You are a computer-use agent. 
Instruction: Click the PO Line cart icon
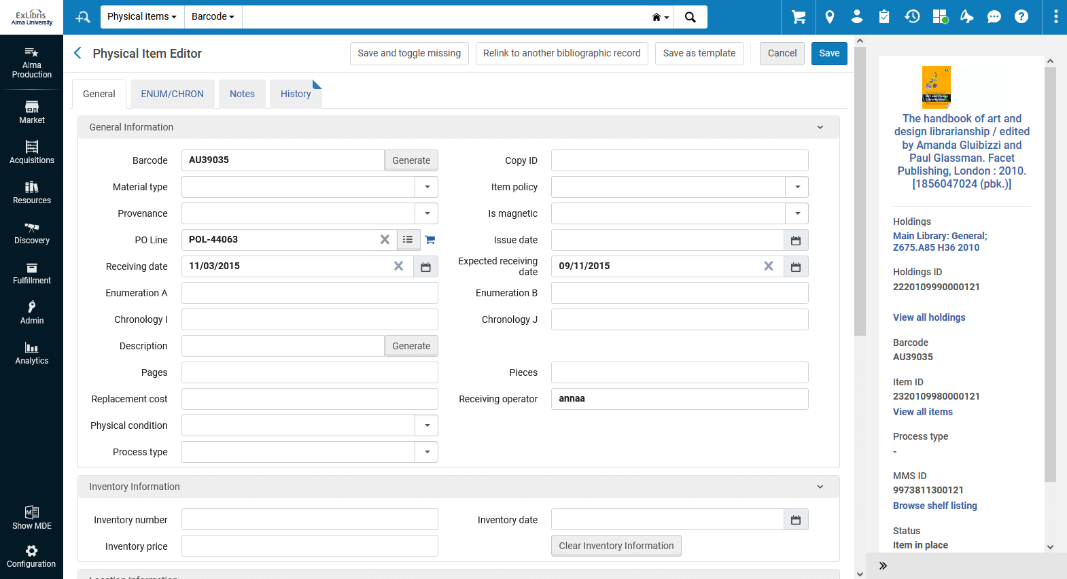tap(430, 240)
